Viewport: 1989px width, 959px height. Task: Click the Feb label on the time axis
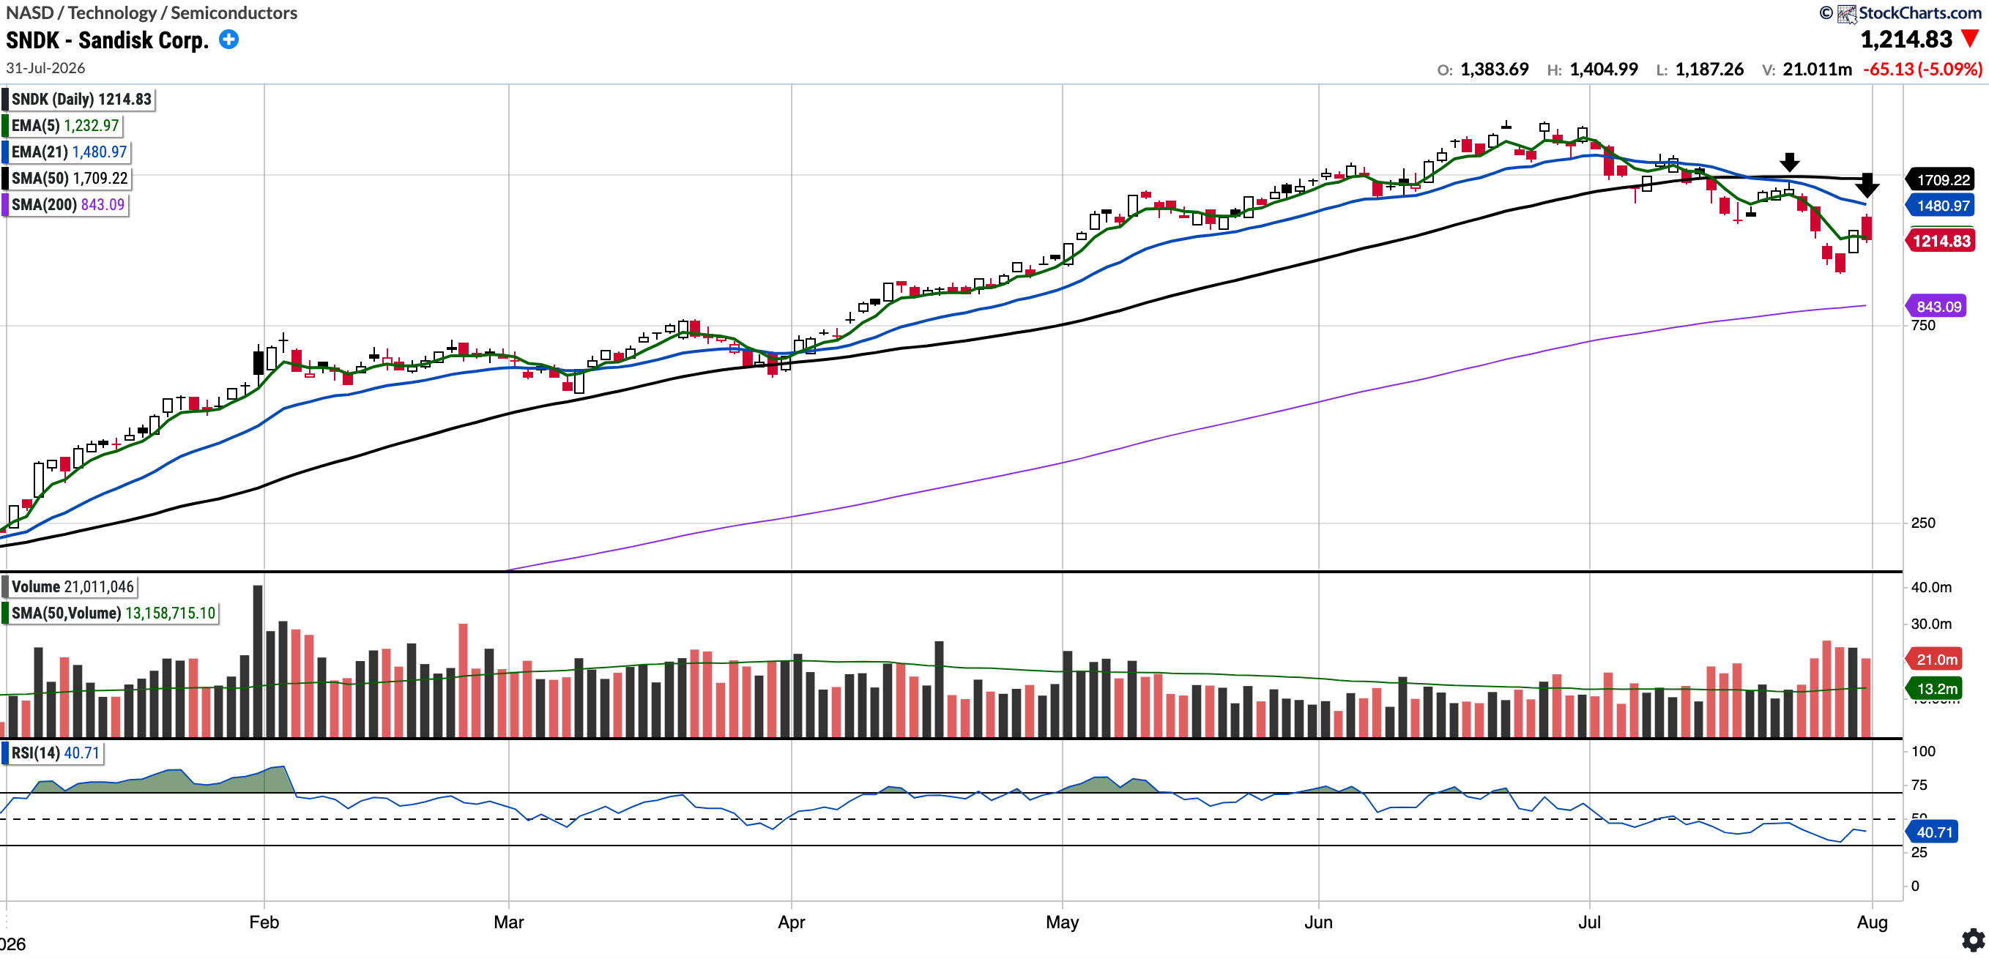(x=264, y=922)
